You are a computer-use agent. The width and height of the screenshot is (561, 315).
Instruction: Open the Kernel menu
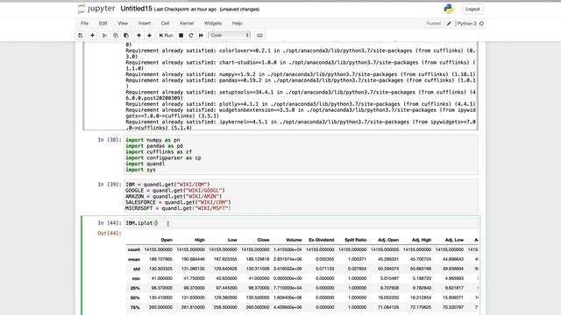(187, 24)
